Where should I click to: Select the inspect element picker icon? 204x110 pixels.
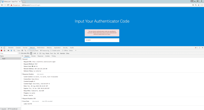pos(2,48)
